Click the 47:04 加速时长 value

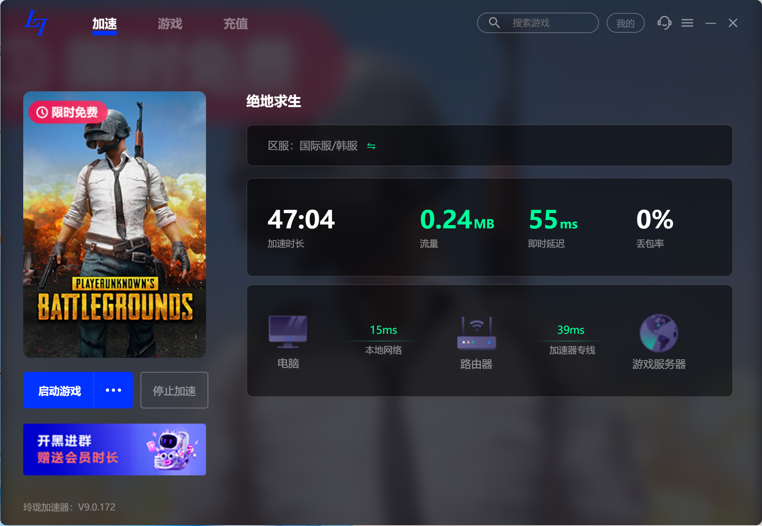coord(301,220)
